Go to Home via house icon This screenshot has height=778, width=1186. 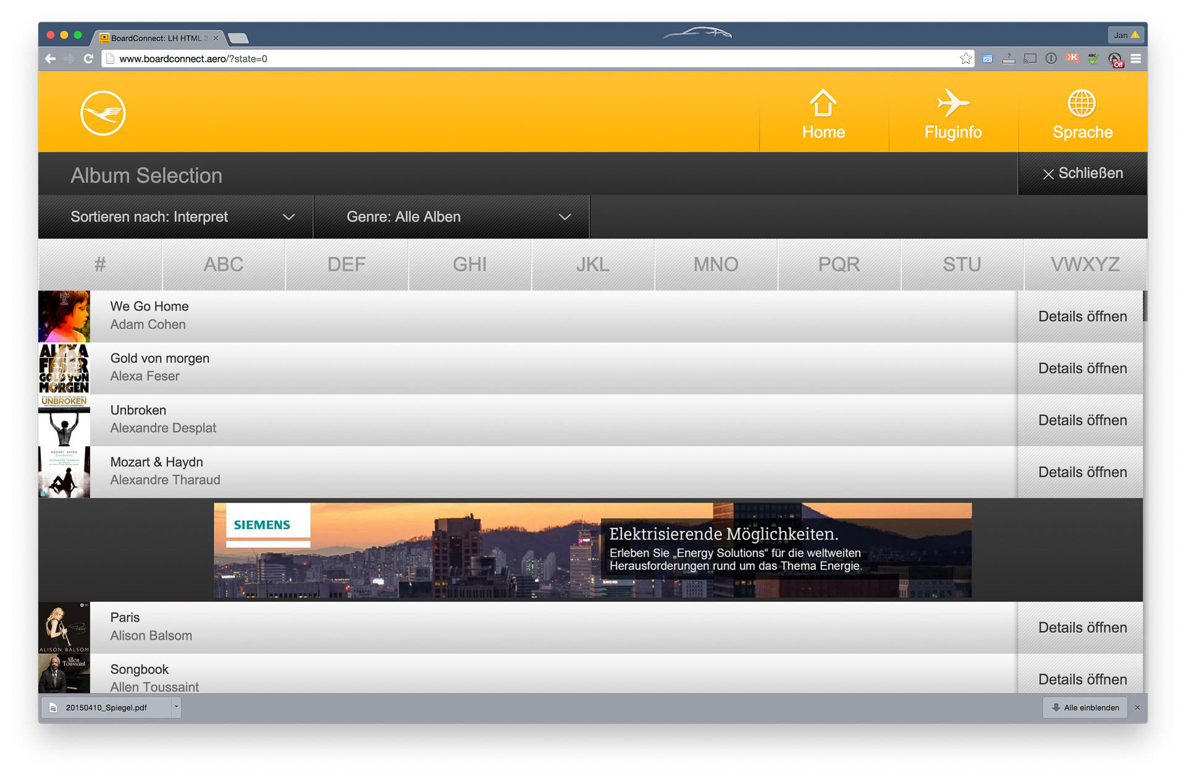823,114
